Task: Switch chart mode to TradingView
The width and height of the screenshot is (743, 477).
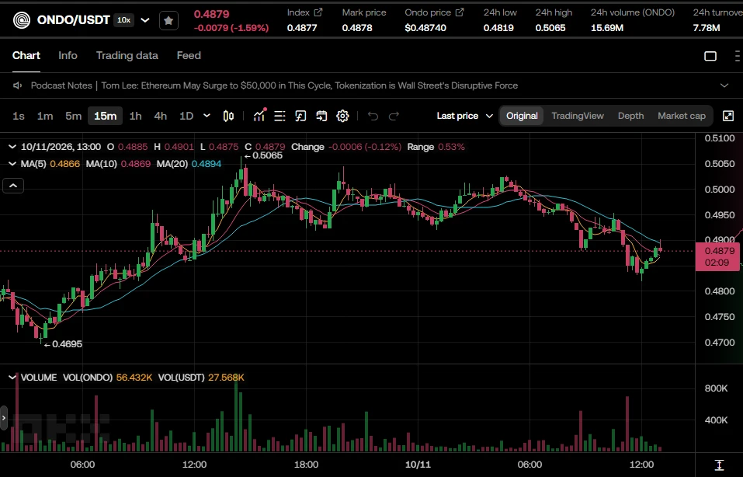Action: click(x=577, y=116)
